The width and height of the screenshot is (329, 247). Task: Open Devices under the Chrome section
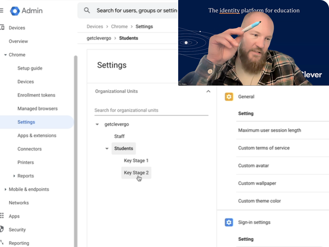tap(26, 82)
